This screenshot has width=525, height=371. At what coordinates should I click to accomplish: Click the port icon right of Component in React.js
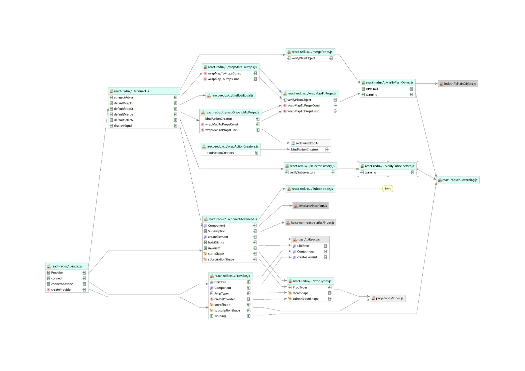326,252
